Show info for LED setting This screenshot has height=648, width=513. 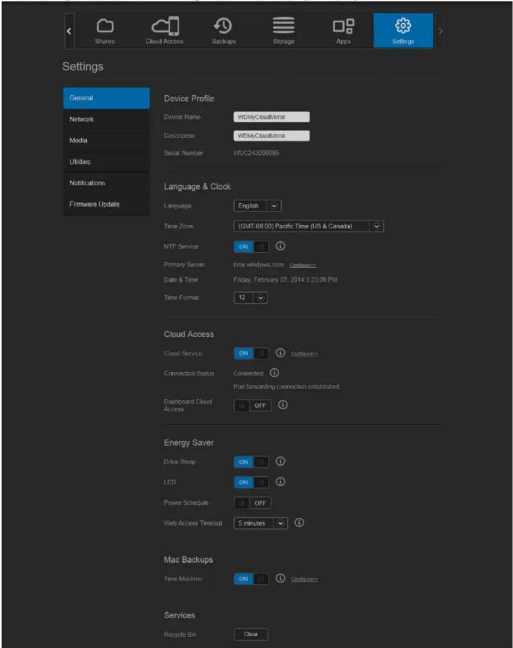click(280, 482)
